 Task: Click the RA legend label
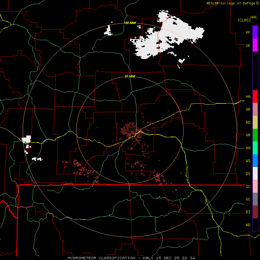pyautogui.click(x=248, y=148)
